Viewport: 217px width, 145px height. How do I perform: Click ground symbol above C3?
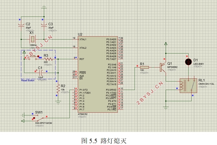pyautogui.click(x=44, y=7)
